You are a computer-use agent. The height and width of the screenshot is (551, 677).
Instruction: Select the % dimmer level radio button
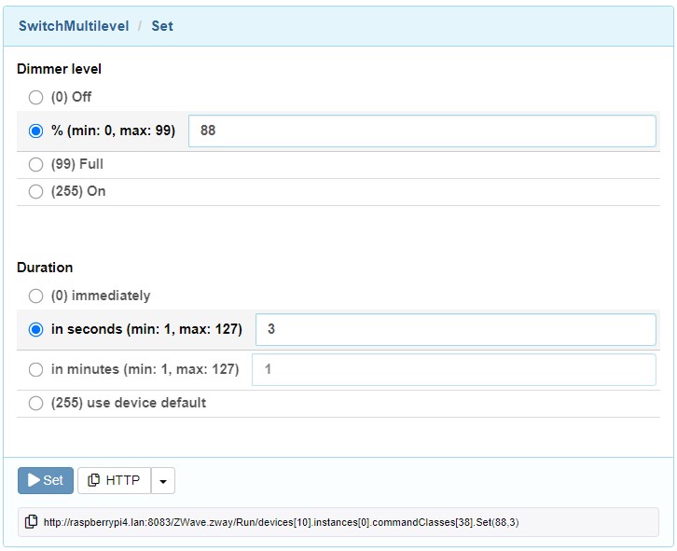click(35, 131)
